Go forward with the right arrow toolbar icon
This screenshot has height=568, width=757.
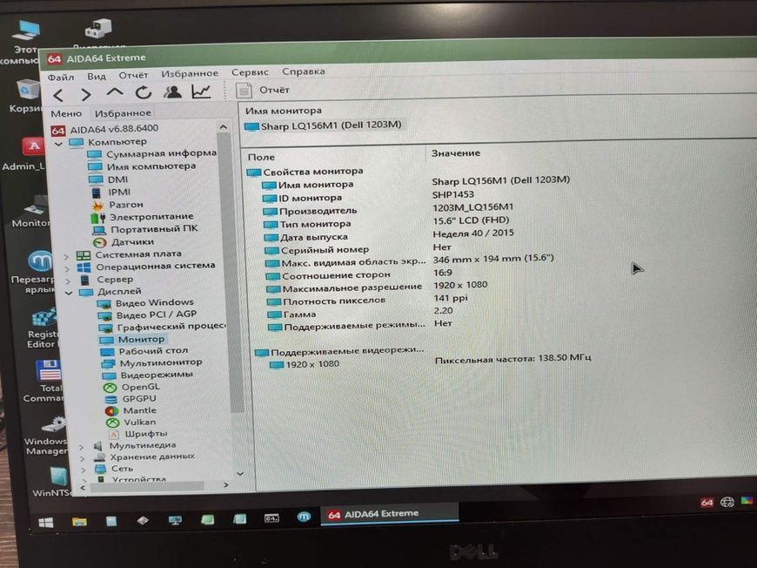(86, 94)
